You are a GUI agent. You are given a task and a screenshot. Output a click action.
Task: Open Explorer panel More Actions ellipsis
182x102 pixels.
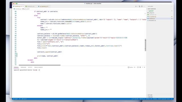point(172,6)
